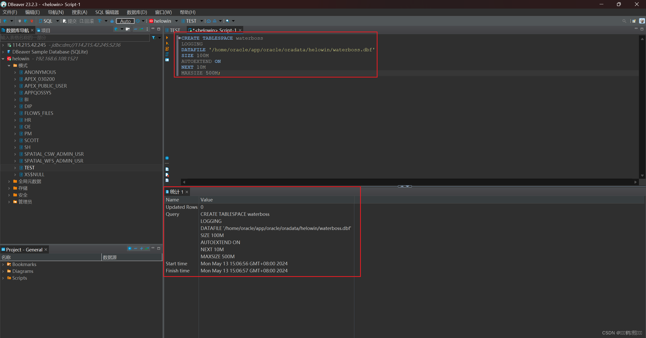Click the blue gear settings icon in editor sidebar
The height and width of the screenshot is (338, 646).
point(167,158)
